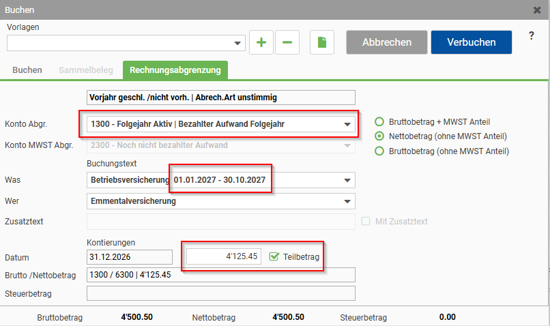The height and width of the screenshot is (326, 550).
Task: Click the Nettobetrag total 4'500.50
Action: click(x=289, y=317)
